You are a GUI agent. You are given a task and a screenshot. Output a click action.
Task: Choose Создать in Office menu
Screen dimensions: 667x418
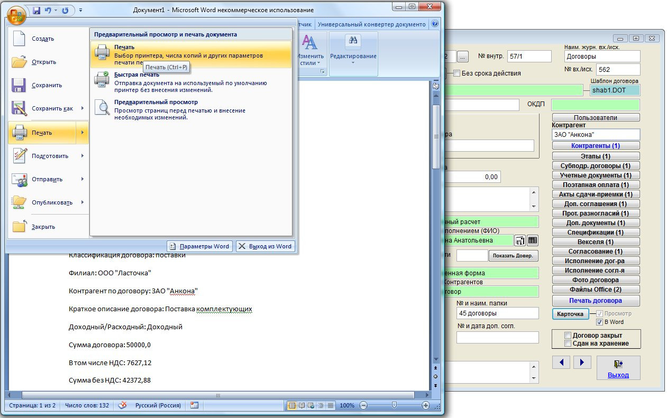point(48,39)
